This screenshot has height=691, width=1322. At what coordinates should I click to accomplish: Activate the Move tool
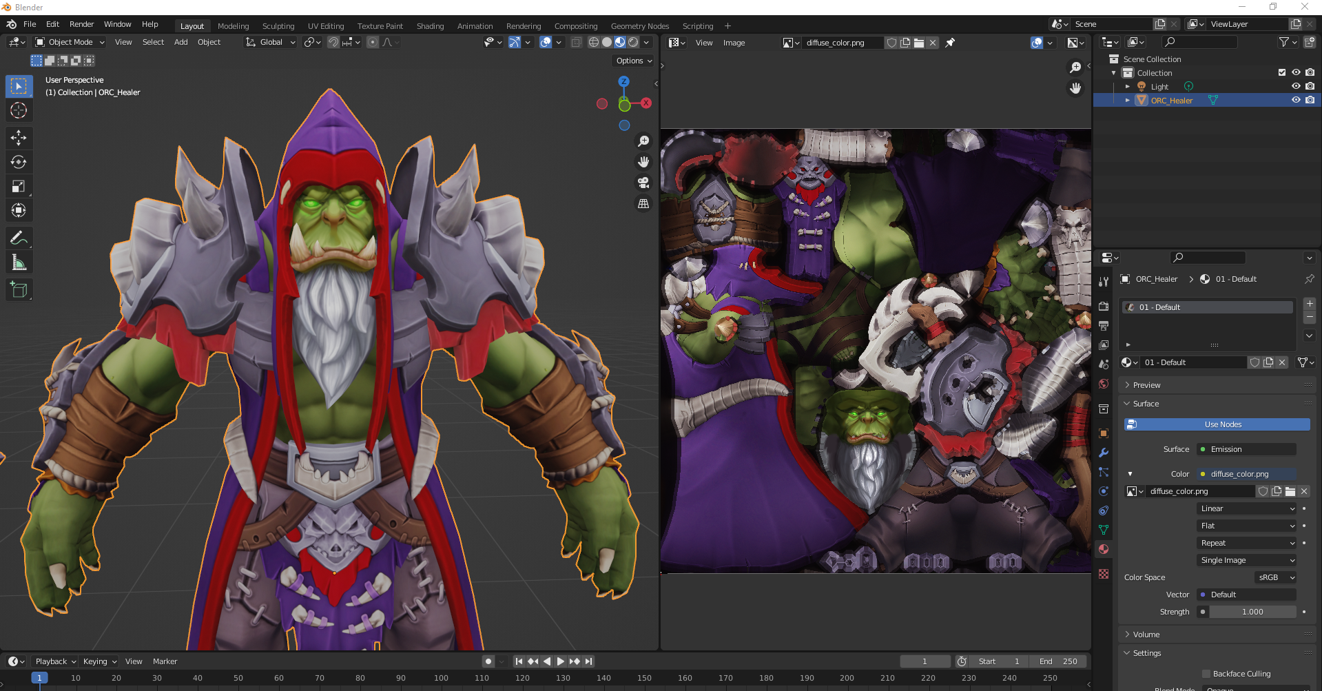[x=19, y=138]
